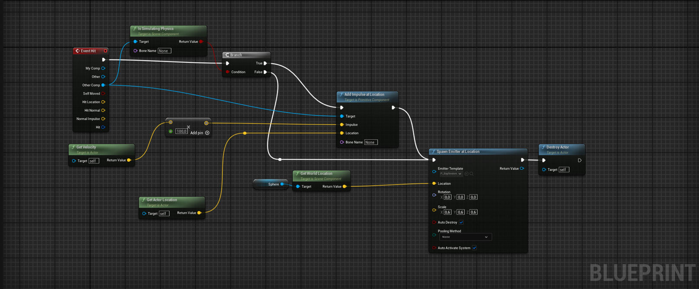Click the Sphere variable node
This screenshot has height=289, width=699.
(x=270, y=184)
